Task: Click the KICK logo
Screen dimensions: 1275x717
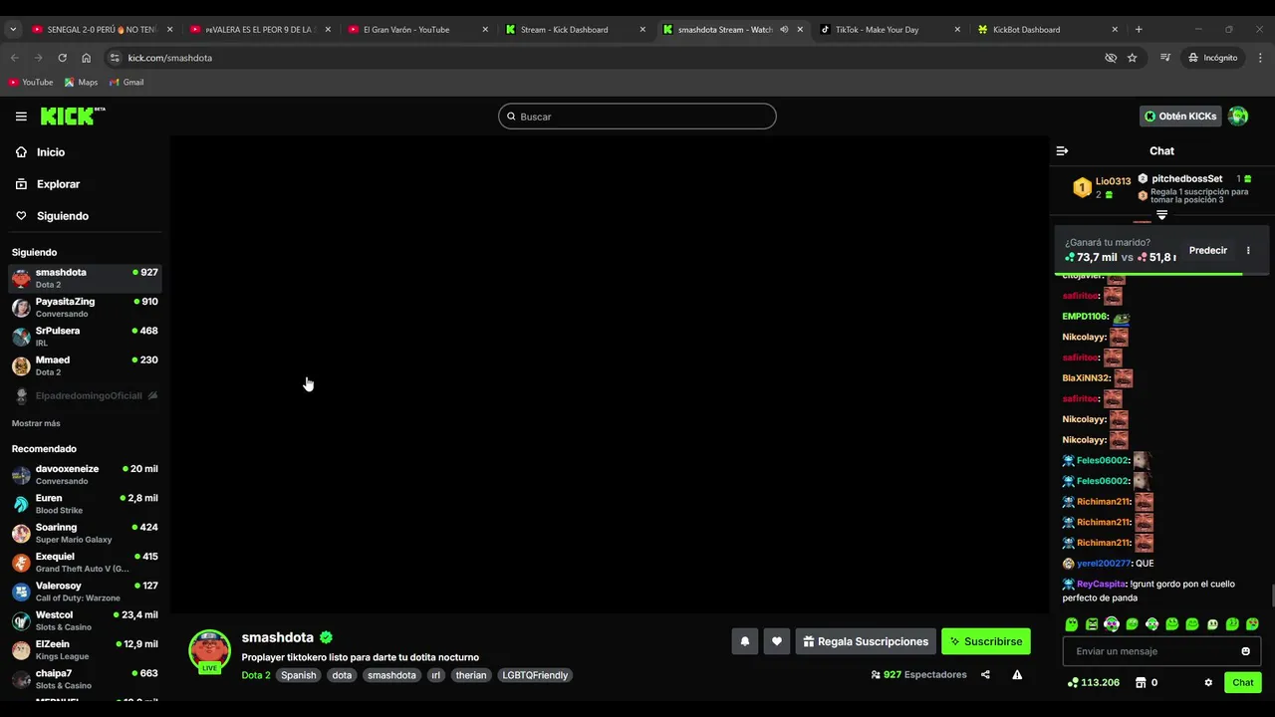Action: 72,117
